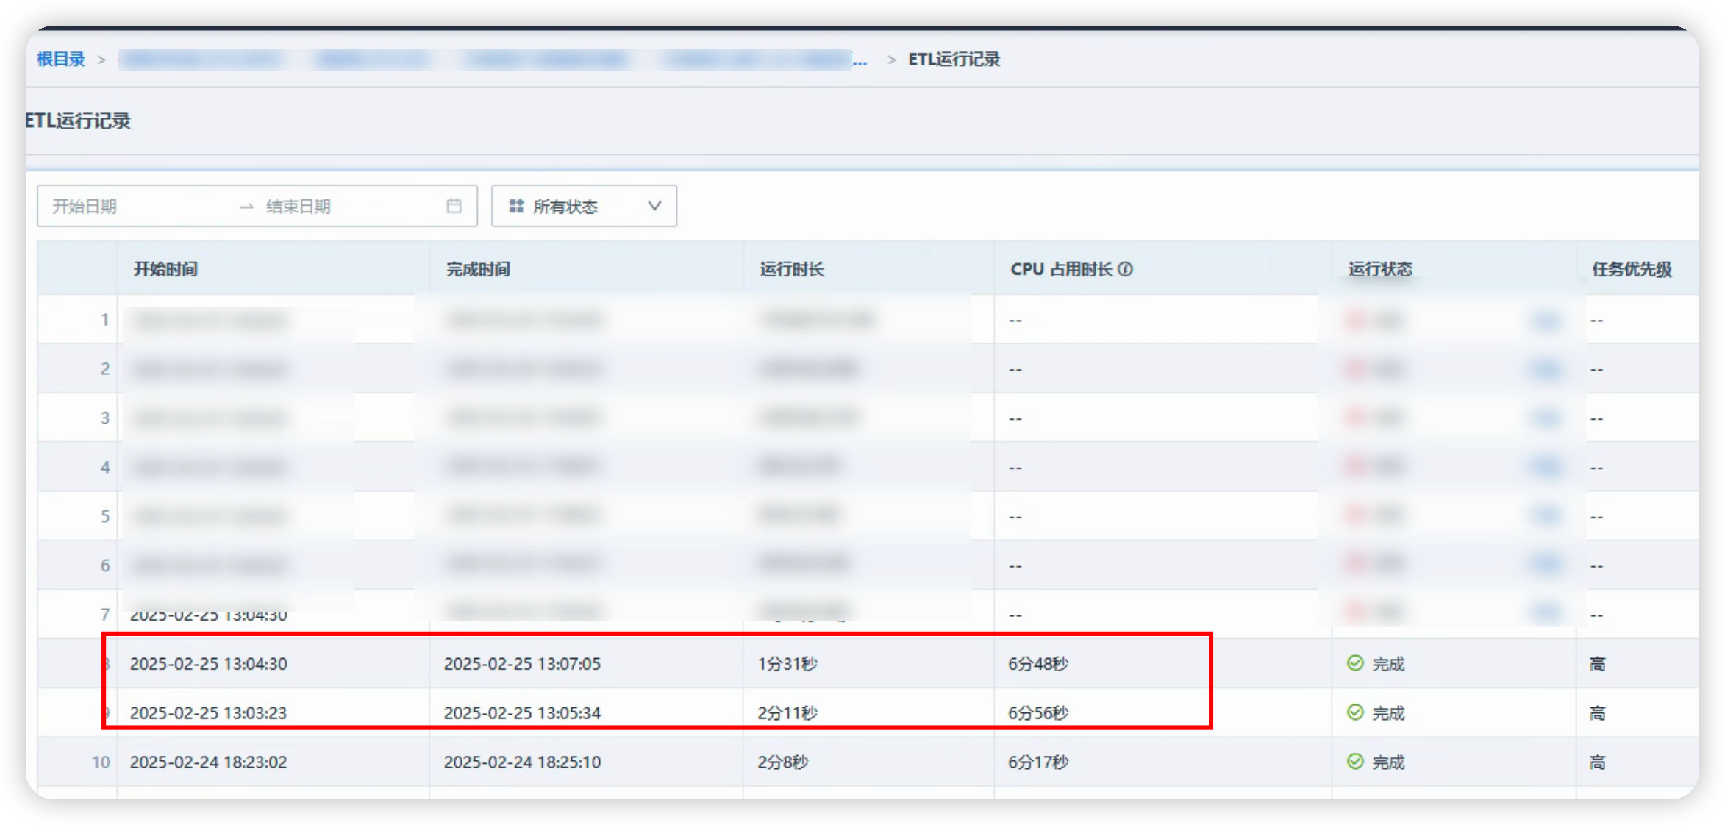Viewport: 1725px width, 825px height.
Task: Click the 完成时间 column header
Action: 478,269
